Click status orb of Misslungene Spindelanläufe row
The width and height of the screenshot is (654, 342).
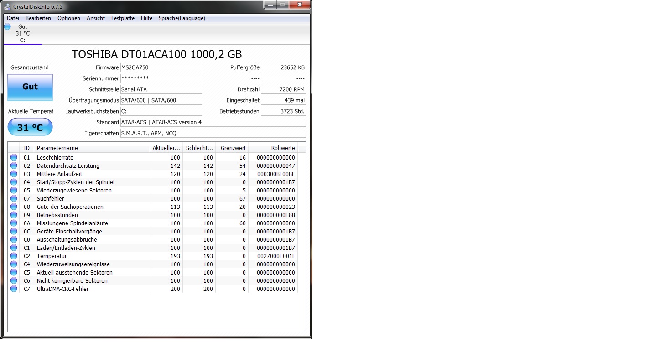[x=14, y=223]
